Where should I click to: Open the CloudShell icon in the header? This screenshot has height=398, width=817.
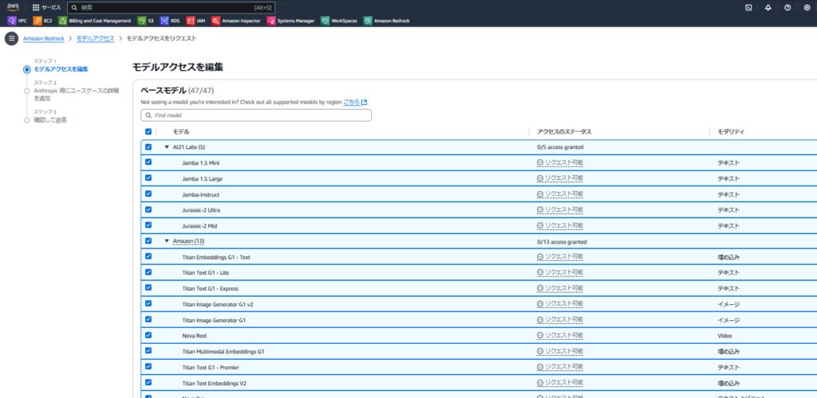point(748,7)
